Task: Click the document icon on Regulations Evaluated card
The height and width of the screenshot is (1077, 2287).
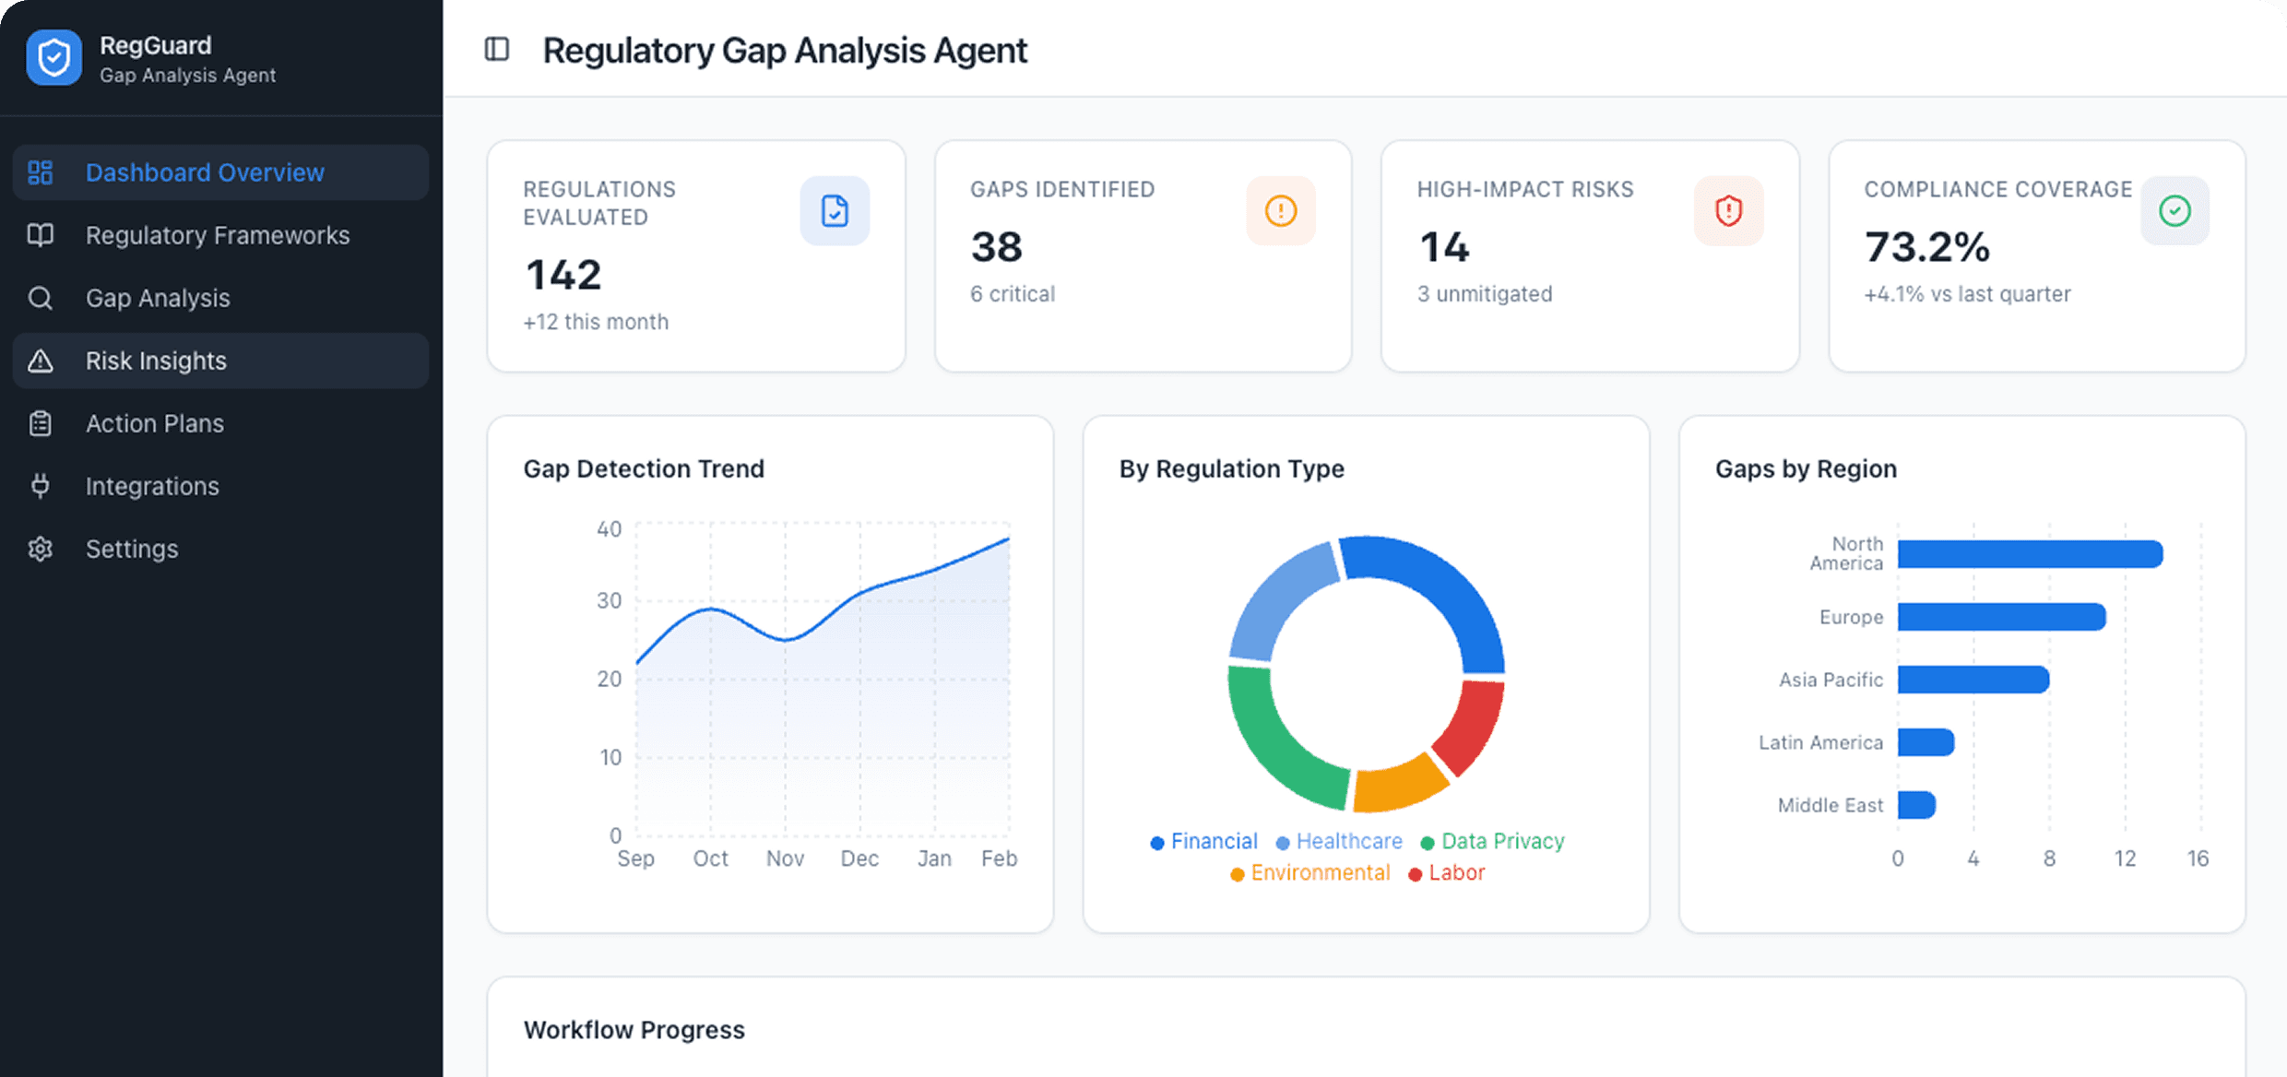Action: [x=834, y=210]
